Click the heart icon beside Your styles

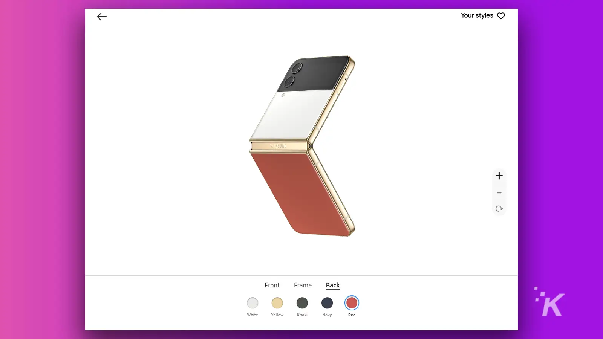501,16
